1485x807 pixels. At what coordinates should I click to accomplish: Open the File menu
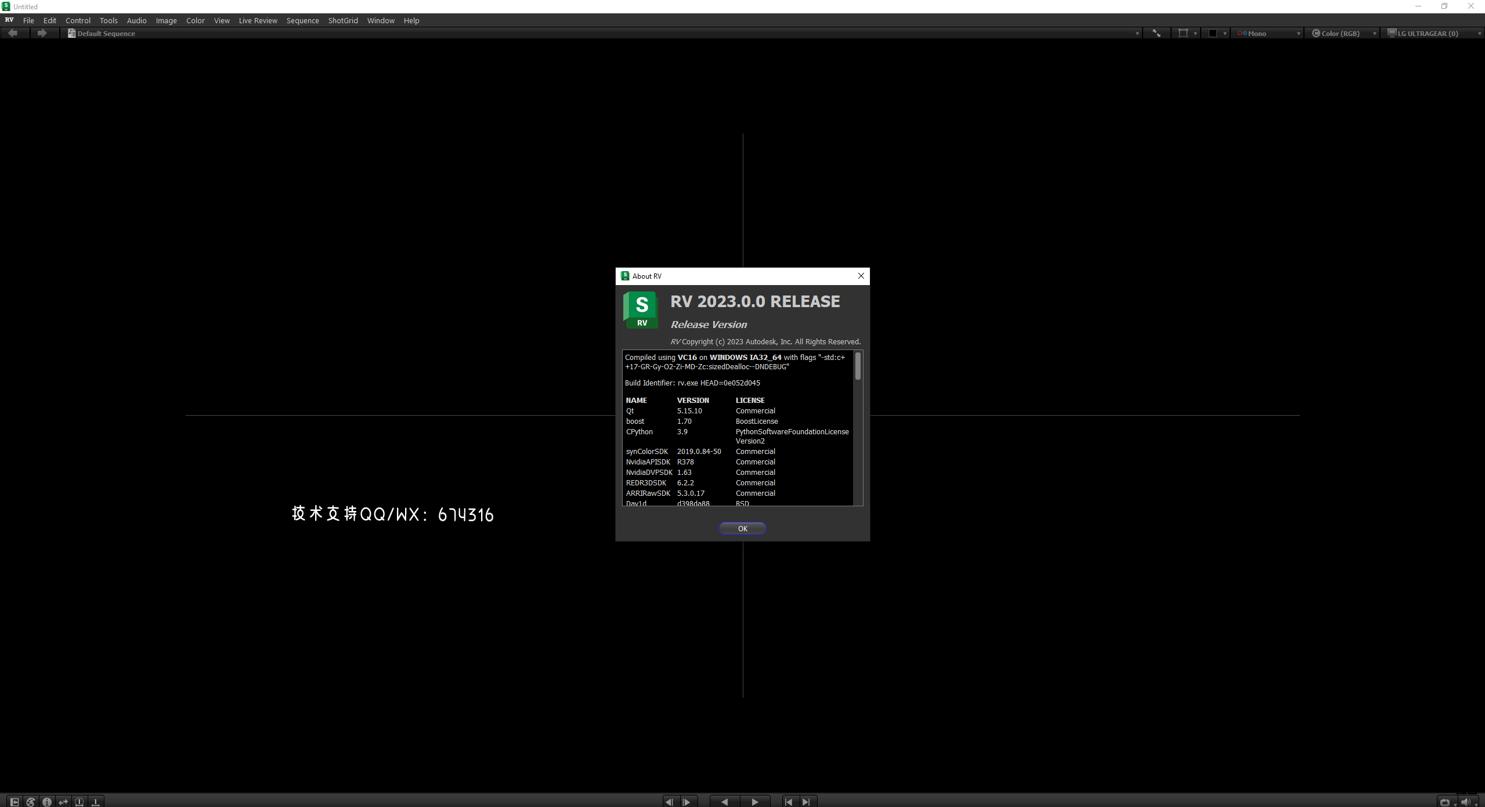tap(28, 20)
